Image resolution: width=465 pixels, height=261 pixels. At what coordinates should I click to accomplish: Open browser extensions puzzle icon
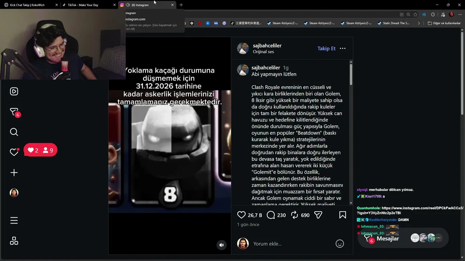[x=433, y=14]
